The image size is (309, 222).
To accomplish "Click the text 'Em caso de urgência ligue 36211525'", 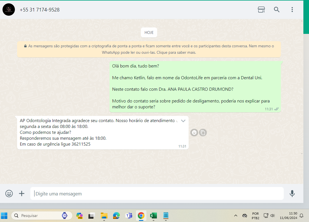I will point(55,144).
